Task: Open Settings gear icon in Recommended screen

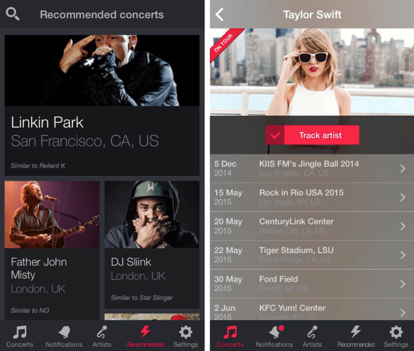Action: click(x=186, y=332)
